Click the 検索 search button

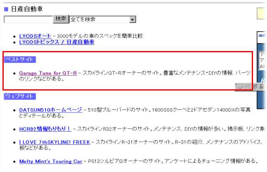(x=61, y=19)
